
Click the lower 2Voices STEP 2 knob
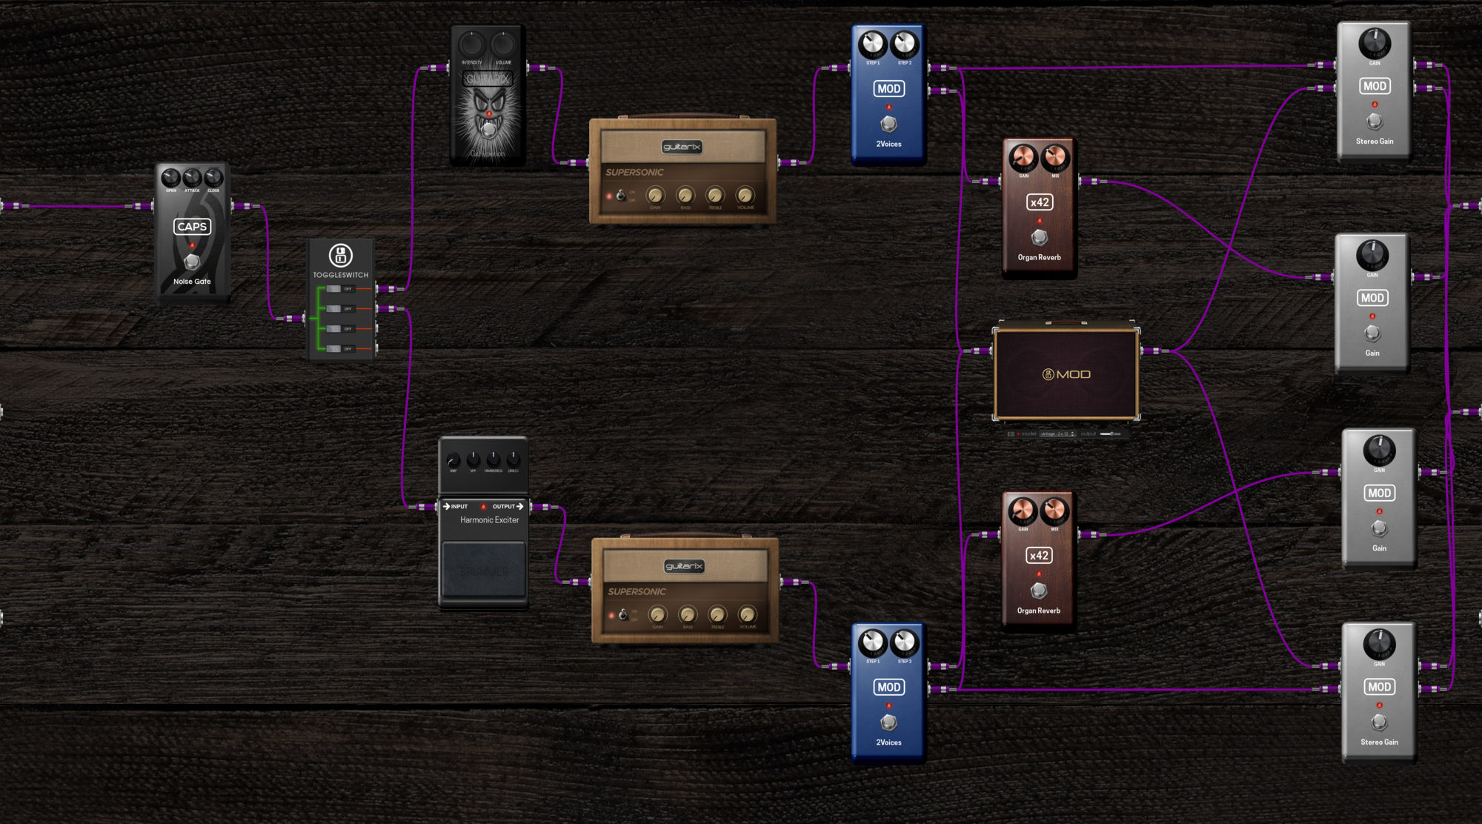[x=904, y=642]
